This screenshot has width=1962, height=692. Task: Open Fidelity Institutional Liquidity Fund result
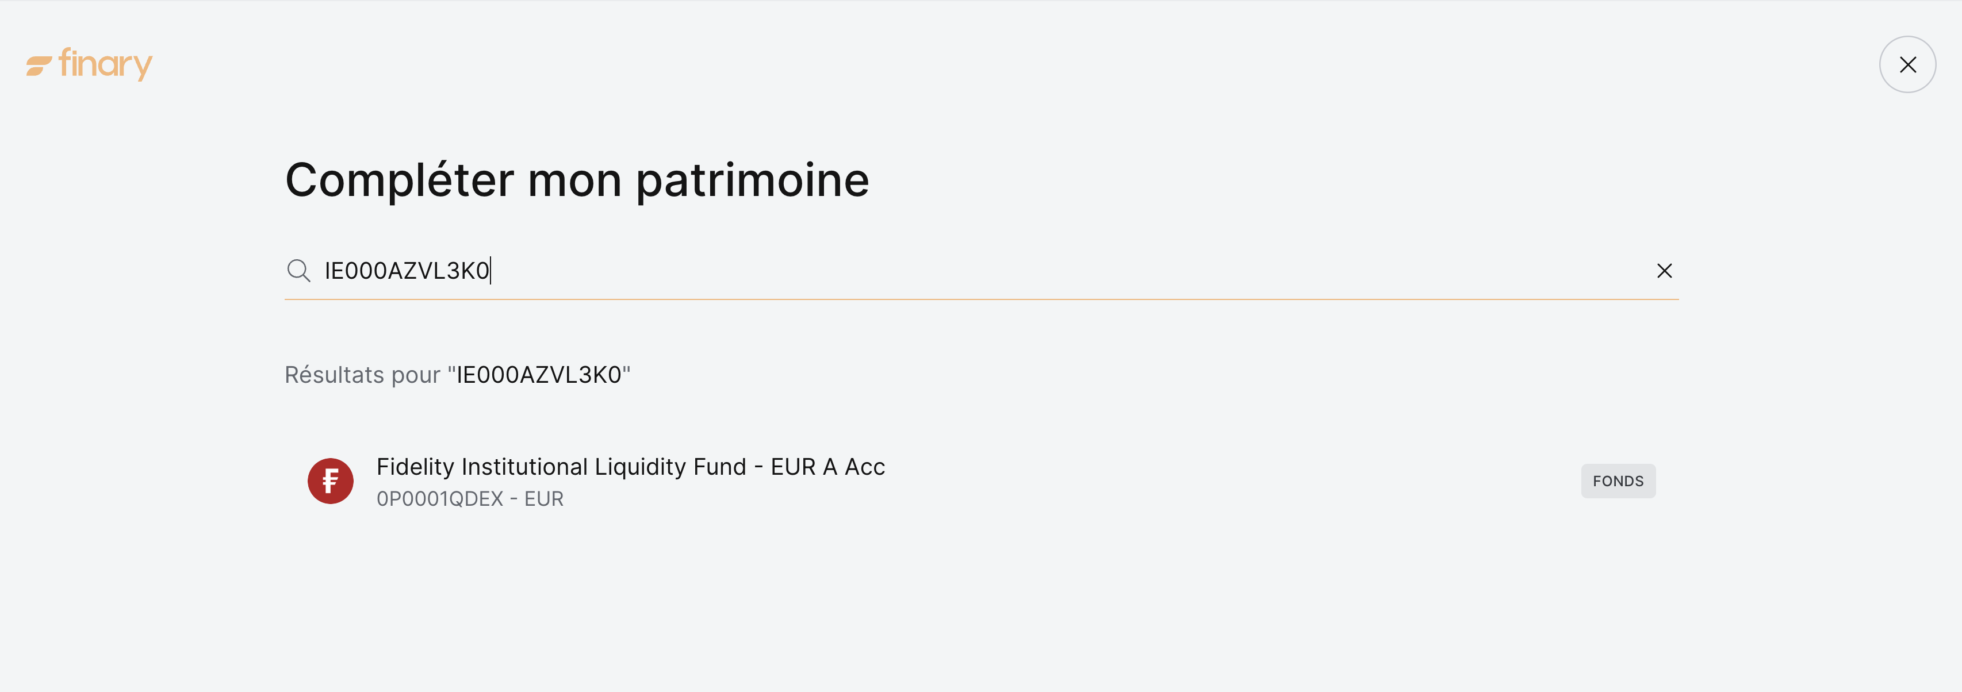coord(630,467)
